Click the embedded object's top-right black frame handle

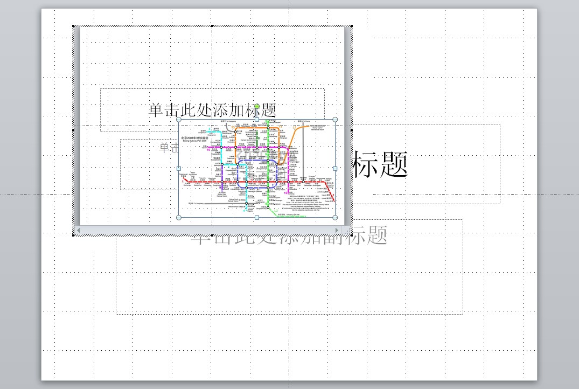(352, 26)
